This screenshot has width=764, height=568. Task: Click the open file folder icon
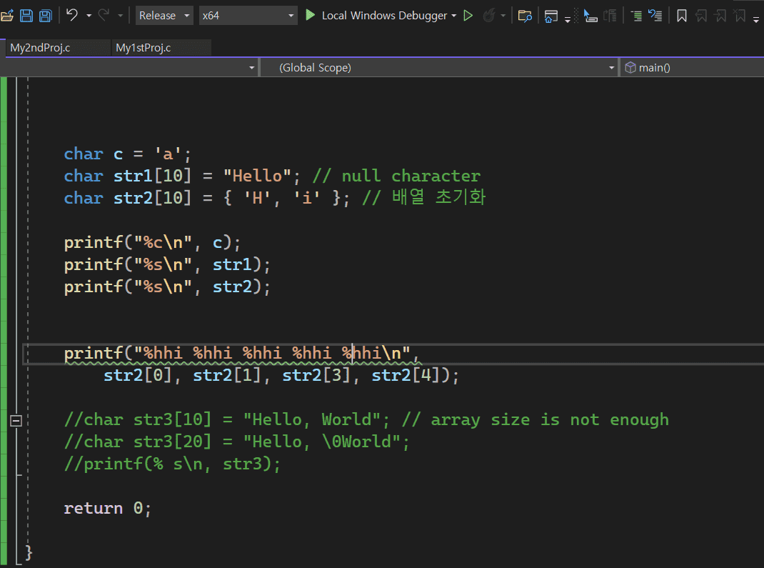[x=7, y=16]
